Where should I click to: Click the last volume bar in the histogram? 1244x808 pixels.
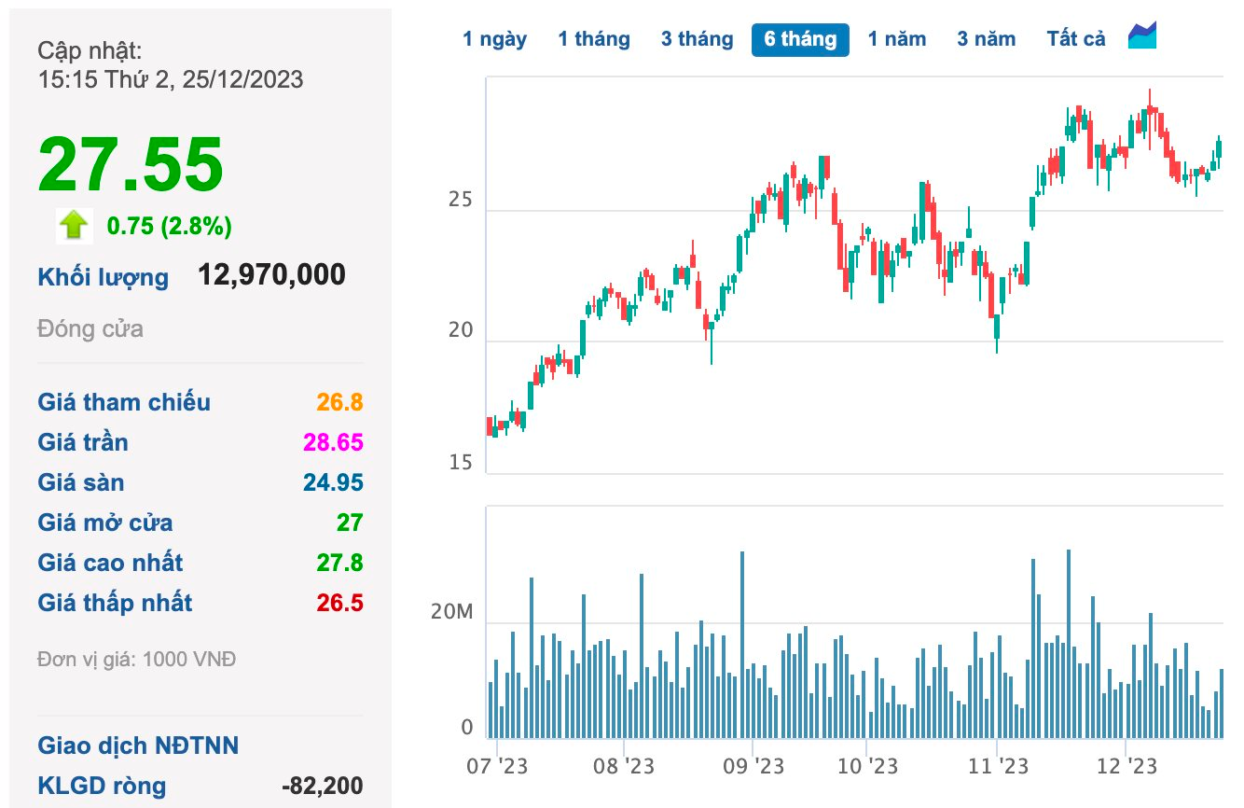(1222, 704)
